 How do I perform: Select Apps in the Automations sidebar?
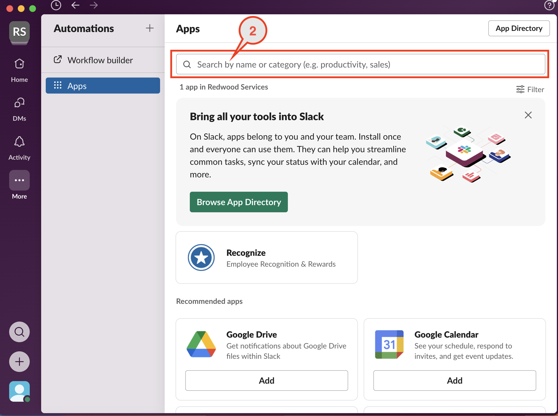tap(103, 86)
